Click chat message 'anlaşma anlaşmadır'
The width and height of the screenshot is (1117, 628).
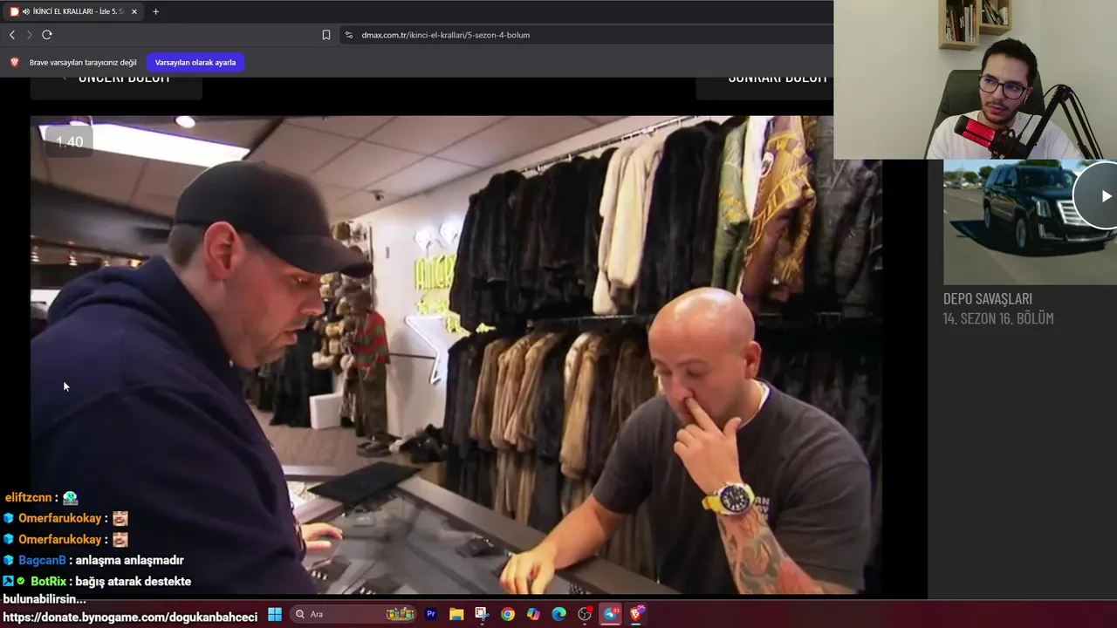(130, 560)
